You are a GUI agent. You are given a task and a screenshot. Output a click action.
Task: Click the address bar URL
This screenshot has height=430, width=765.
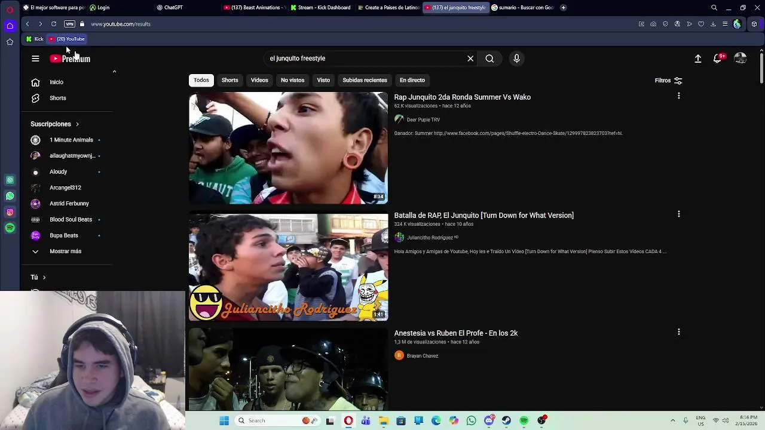click(121, 24)
